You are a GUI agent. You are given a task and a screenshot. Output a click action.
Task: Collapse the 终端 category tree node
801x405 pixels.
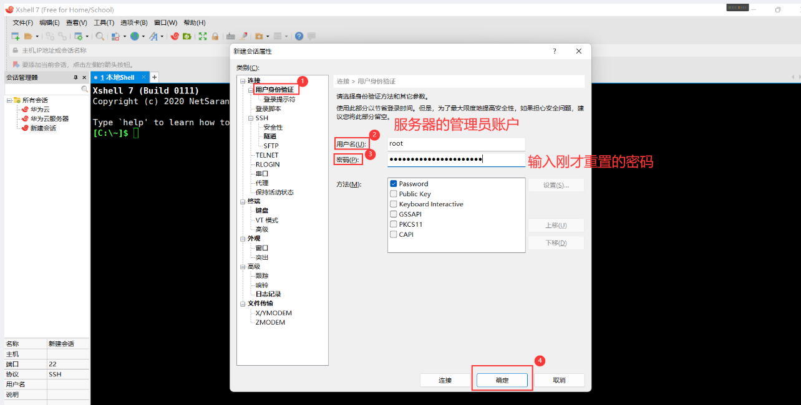coord(243,201)
